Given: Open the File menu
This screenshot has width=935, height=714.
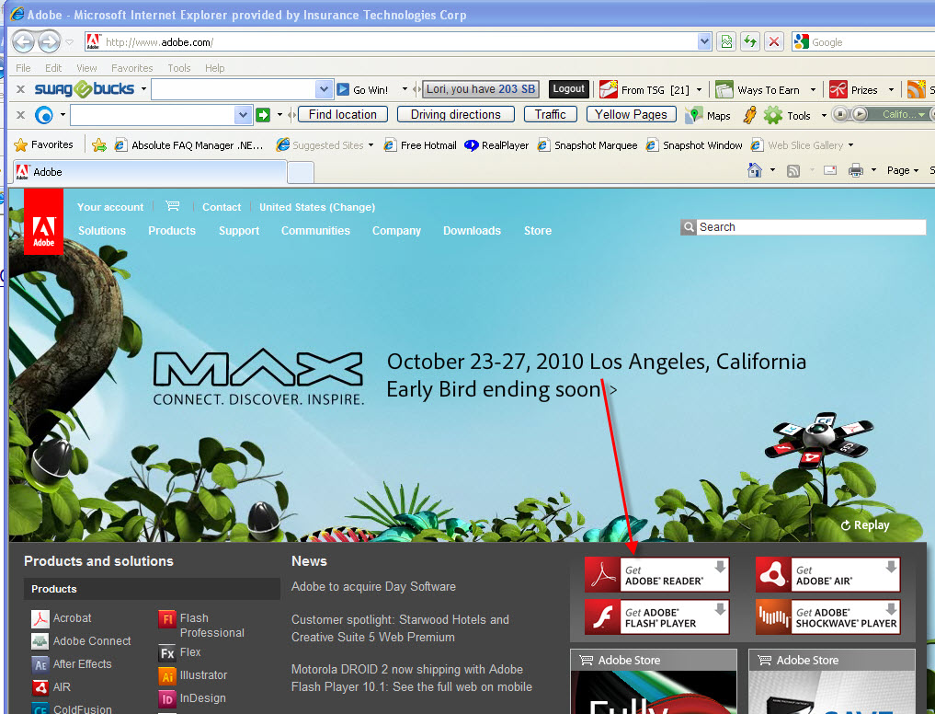Looking at the screenshot, I should pos(23,68).
